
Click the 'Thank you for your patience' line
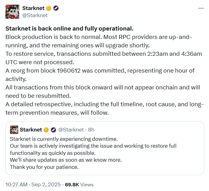44,167
